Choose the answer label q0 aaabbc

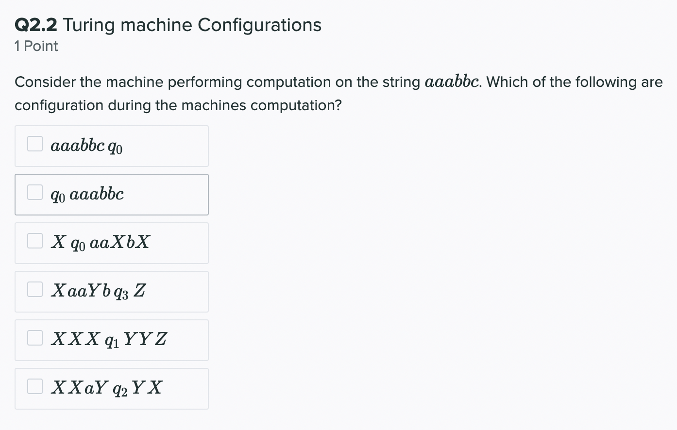pyautogui.click(x=87, y=194)
